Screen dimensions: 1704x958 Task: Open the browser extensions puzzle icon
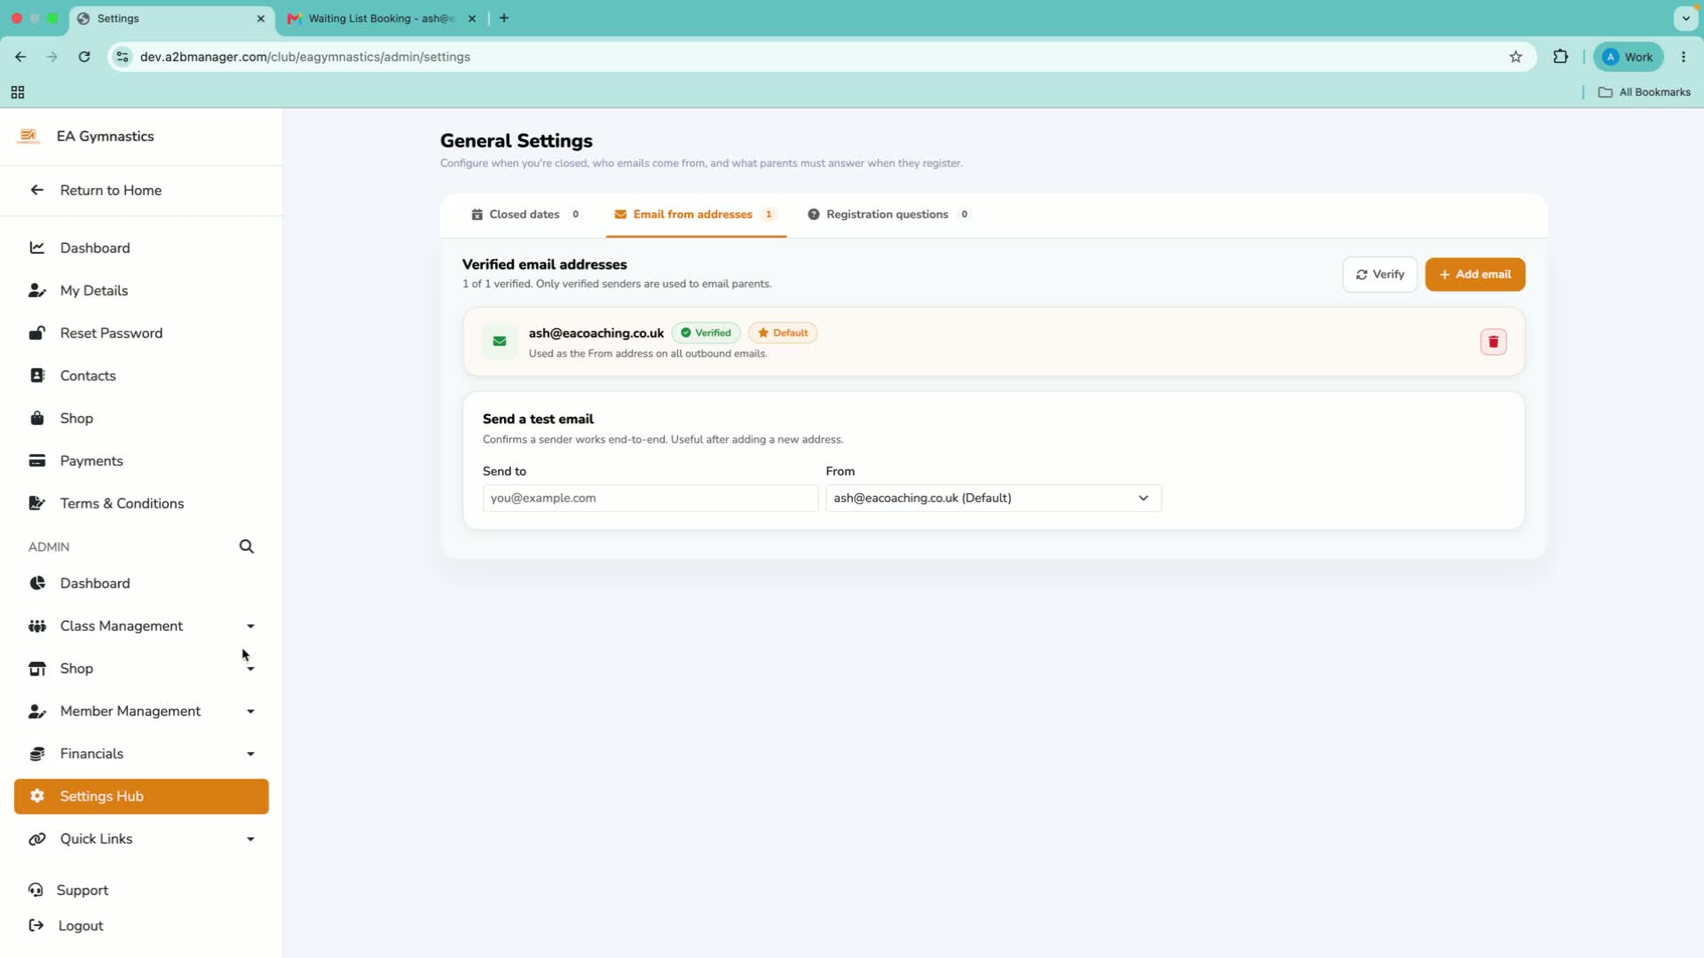click(x=1560, y=57)
